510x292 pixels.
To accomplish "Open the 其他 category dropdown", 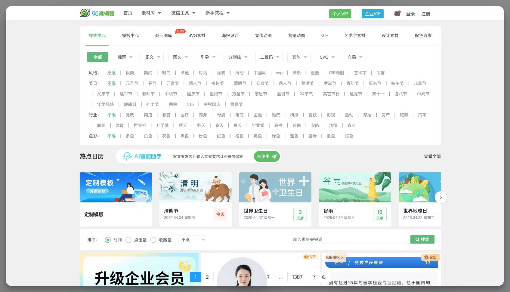I will (299, 57).
